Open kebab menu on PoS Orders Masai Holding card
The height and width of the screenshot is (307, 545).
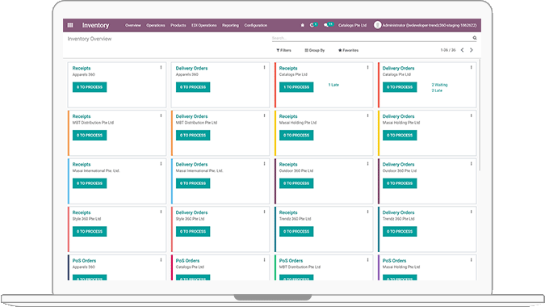pyautogui.click(x=472, y=259)
